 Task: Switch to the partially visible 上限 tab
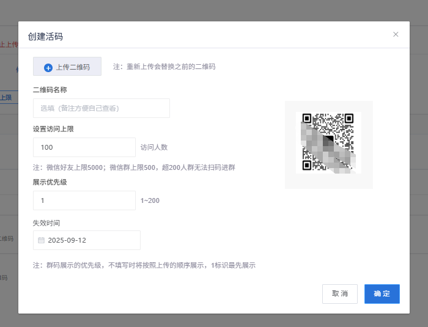[x=6, y=97]
